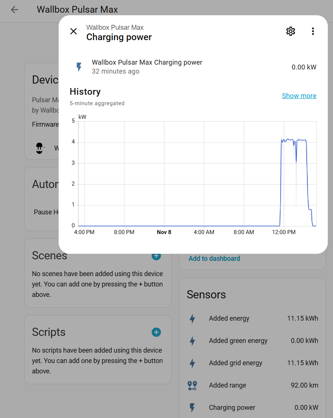The width and height of the screenshot is (333, 418).
Task: Click the Show more history link
Action: coord(299,96)
